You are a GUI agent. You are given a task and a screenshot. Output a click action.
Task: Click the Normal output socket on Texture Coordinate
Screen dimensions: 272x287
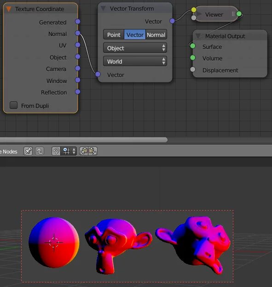[78, 33]
